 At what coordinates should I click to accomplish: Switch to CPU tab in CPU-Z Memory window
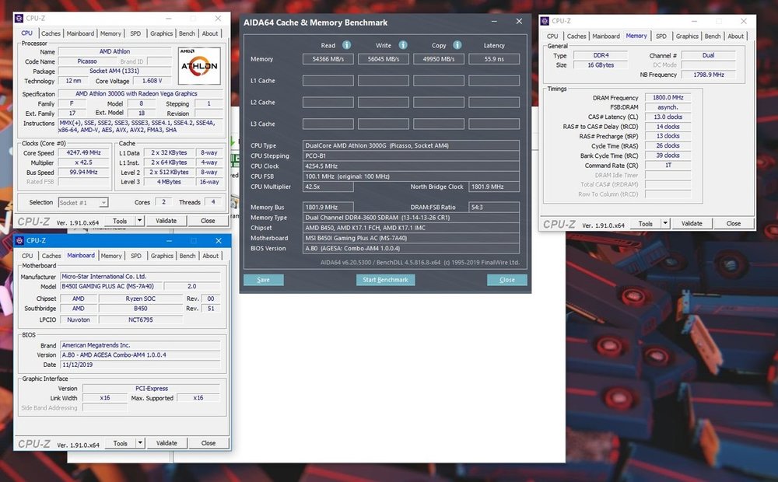click(552, 37)
